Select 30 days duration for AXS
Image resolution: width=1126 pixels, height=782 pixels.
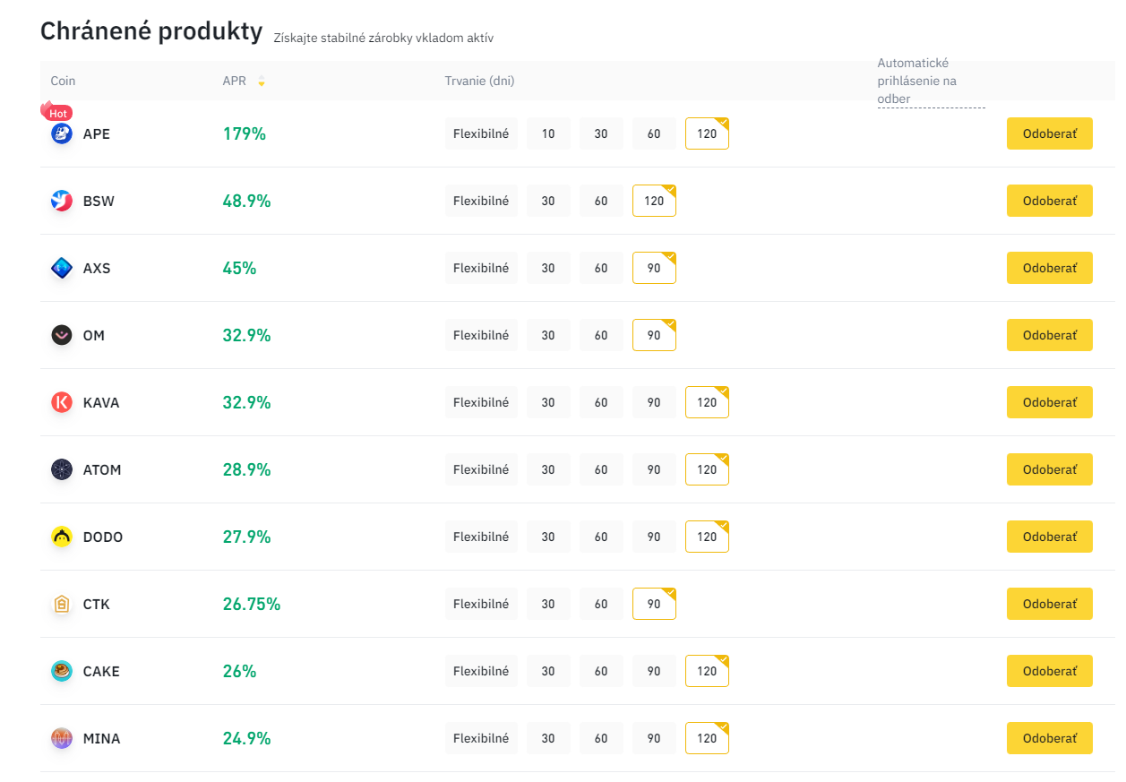(548, 268)
